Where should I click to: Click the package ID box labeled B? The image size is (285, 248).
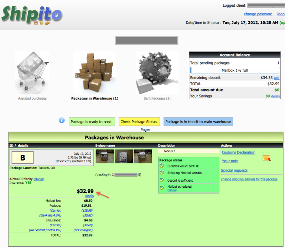(x=22, y=157)
